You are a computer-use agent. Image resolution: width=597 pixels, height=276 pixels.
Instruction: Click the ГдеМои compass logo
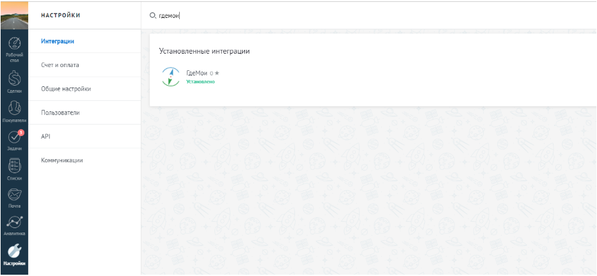click(x=171, y=77)
